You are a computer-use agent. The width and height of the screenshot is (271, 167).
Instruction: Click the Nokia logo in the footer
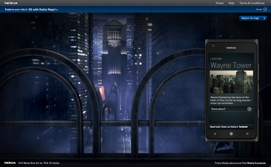pyautogui.click(x=10, y=163)
